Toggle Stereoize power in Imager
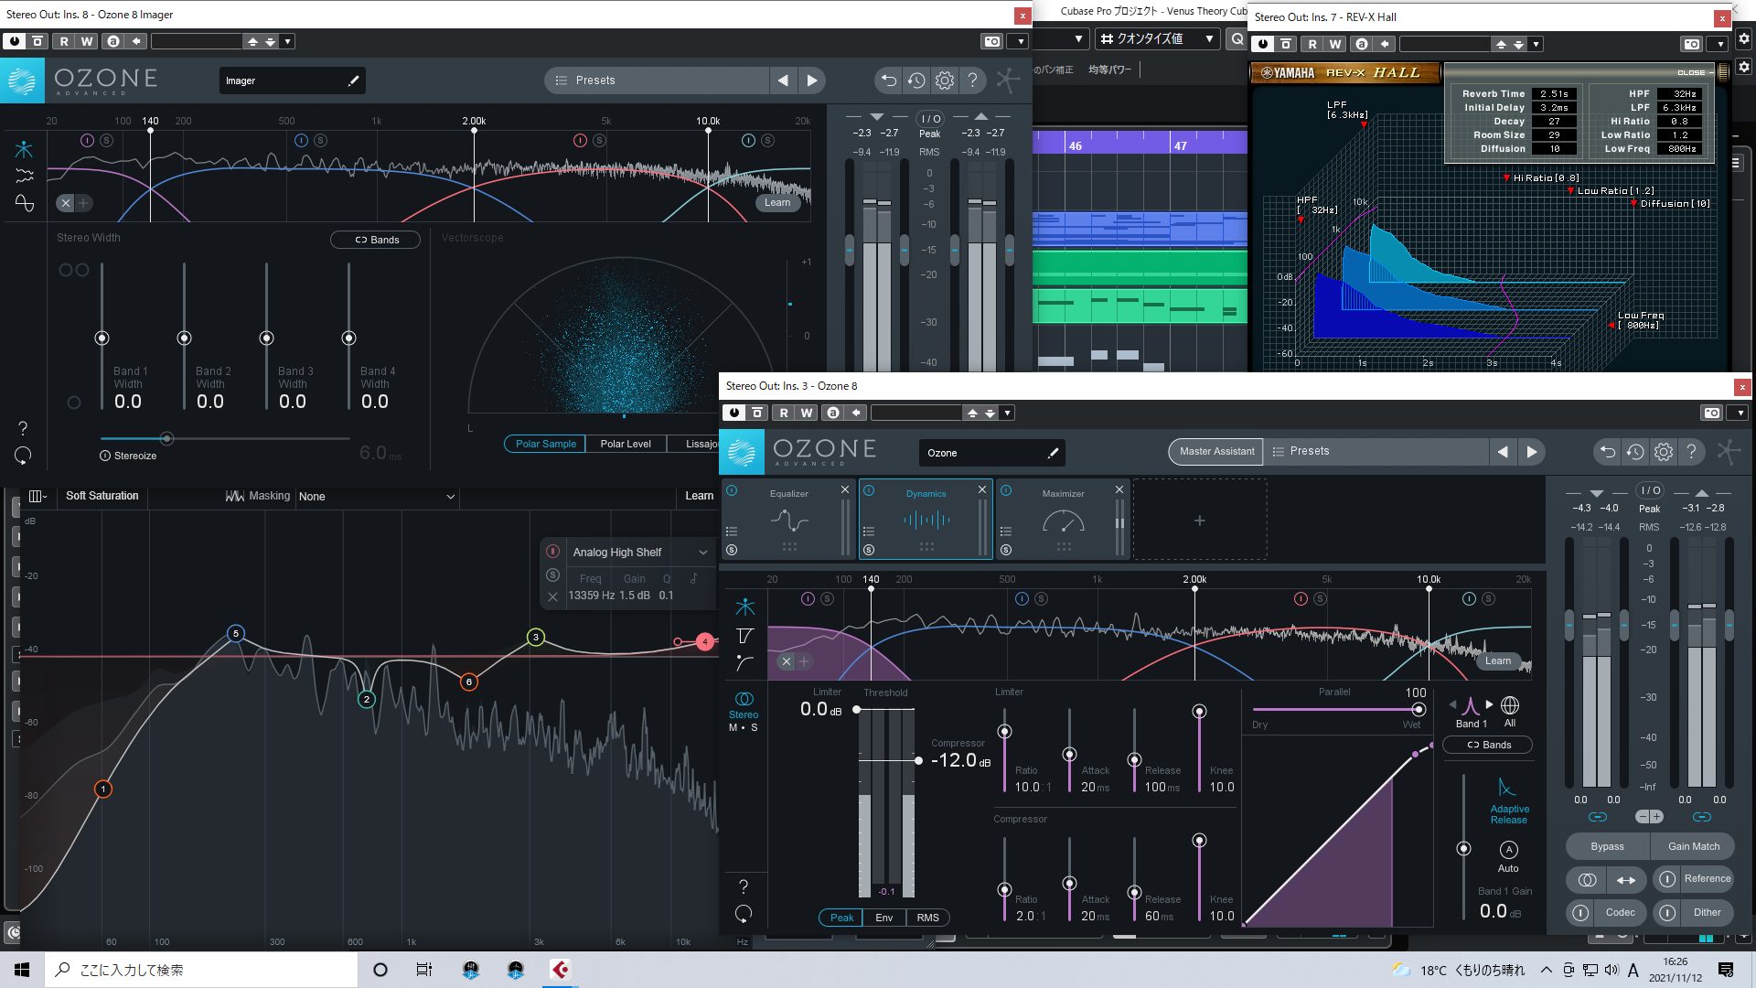Image resolution: width=1756 pixels, height=988 pixels. 105,456
